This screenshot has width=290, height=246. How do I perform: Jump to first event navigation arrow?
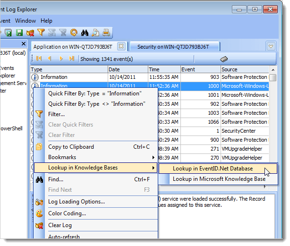pos(39,59)
